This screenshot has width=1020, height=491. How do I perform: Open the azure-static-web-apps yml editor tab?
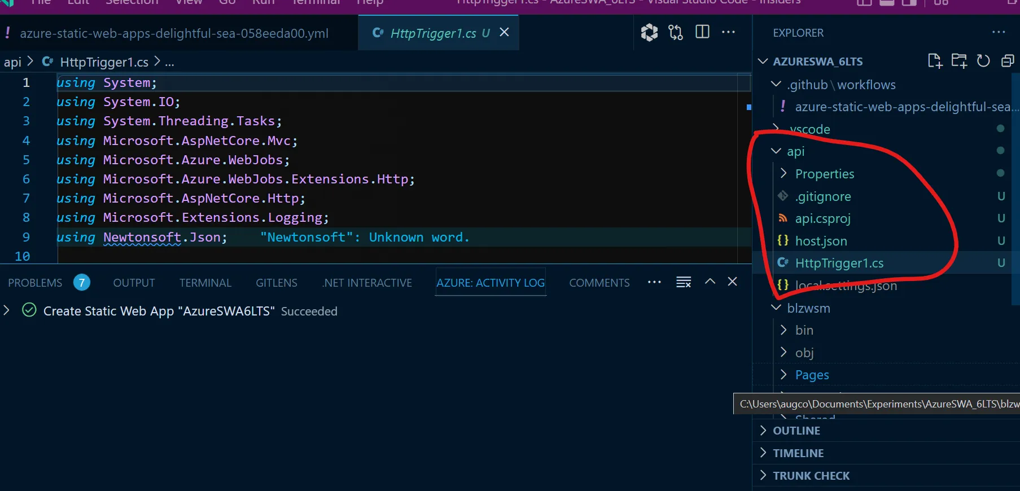tap(174, 33)
